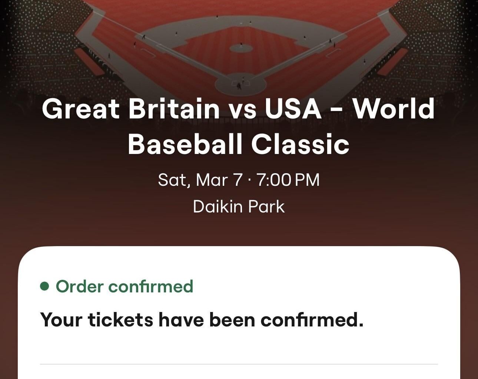478x379 pixels.
Task: Click the word "USA" in the title
Action: 293,109
